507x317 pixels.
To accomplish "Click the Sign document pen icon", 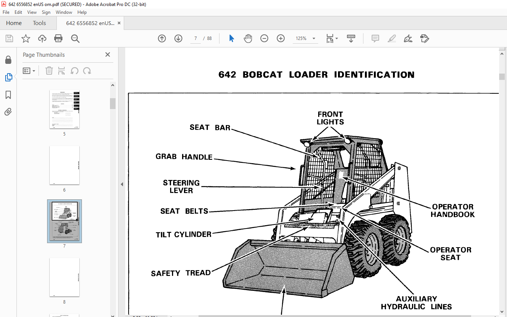I will (408, 38).
